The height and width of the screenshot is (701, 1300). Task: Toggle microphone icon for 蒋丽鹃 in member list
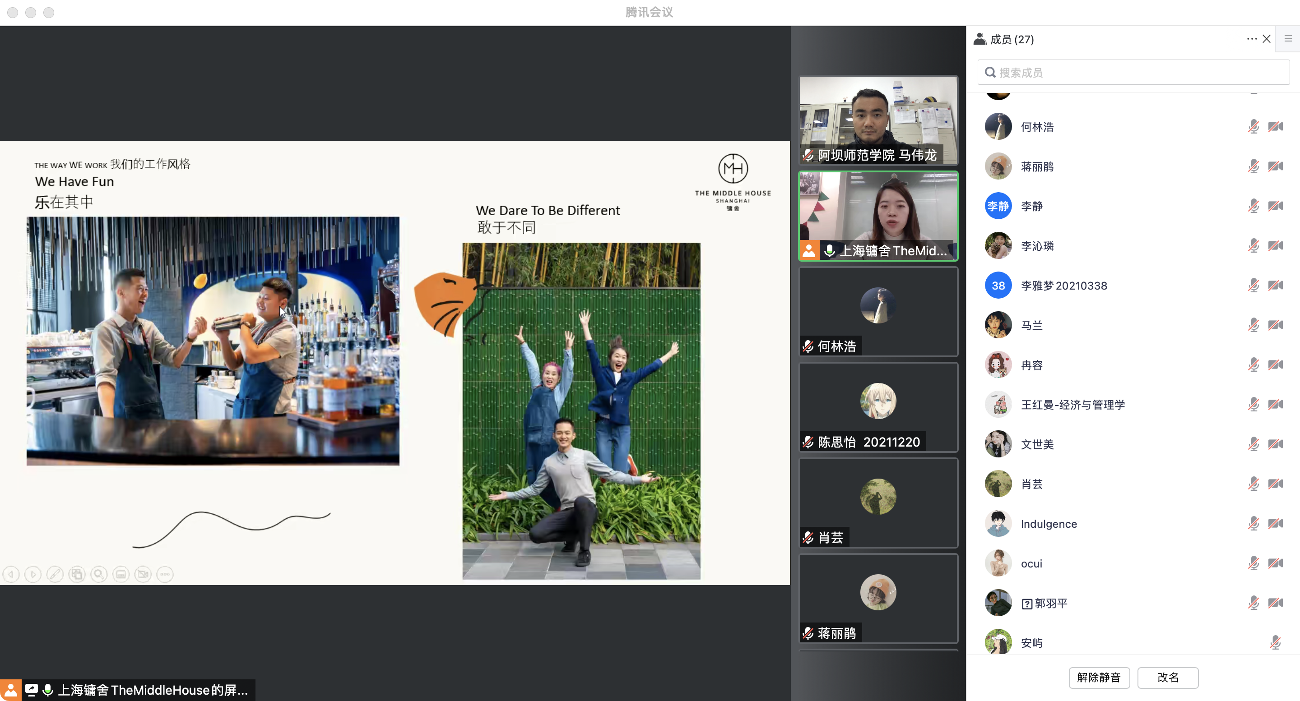pos(1254,166)
